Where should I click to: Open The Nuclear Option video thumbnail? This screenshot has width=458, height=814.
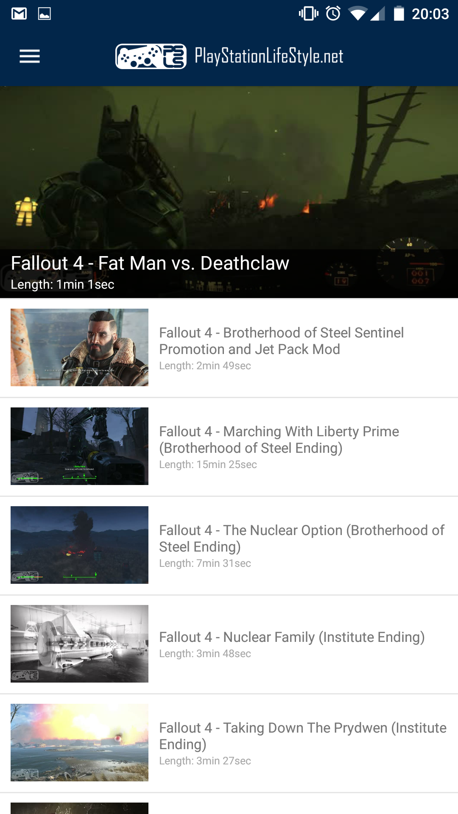[79, 545]
